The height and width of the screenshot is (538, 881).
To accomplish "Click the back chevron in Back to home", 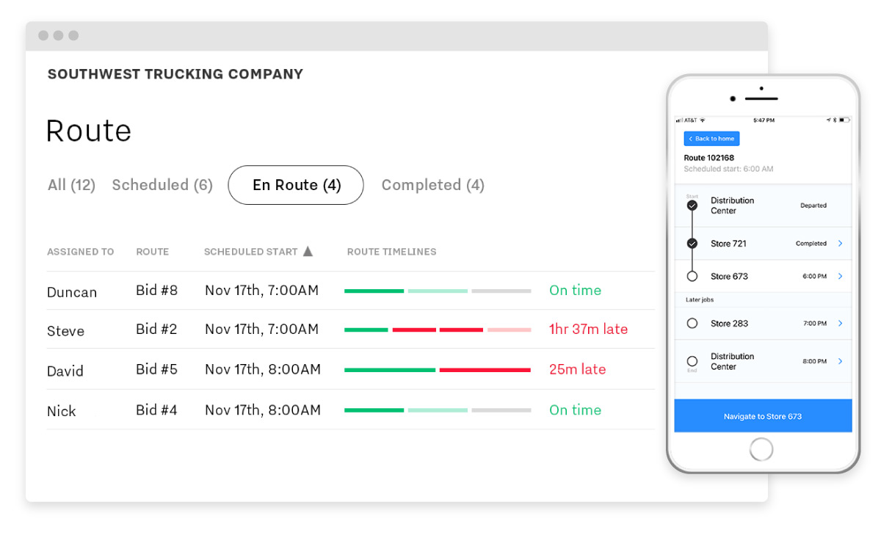I will [690, 138].
